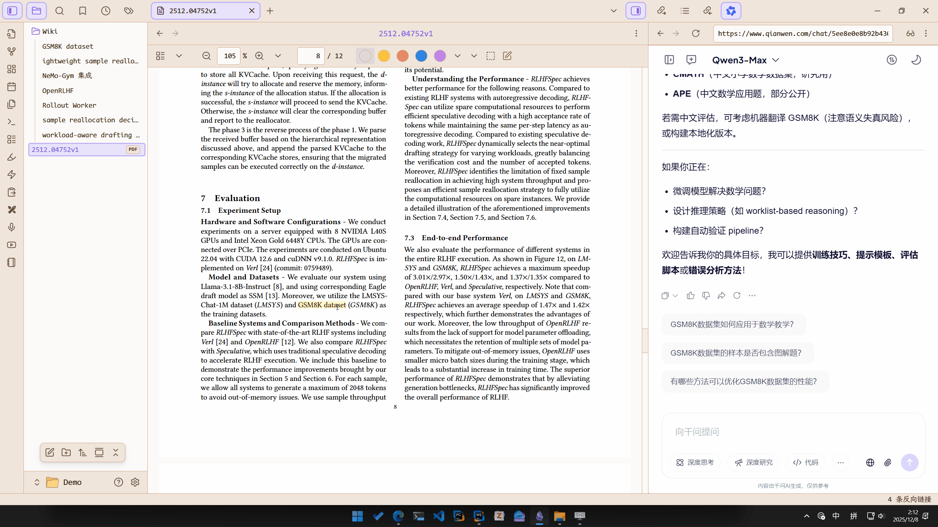Click the zoom out magnifier in PDF toolbar
This screenshot has height=527, width=938.
coord(206,56)
